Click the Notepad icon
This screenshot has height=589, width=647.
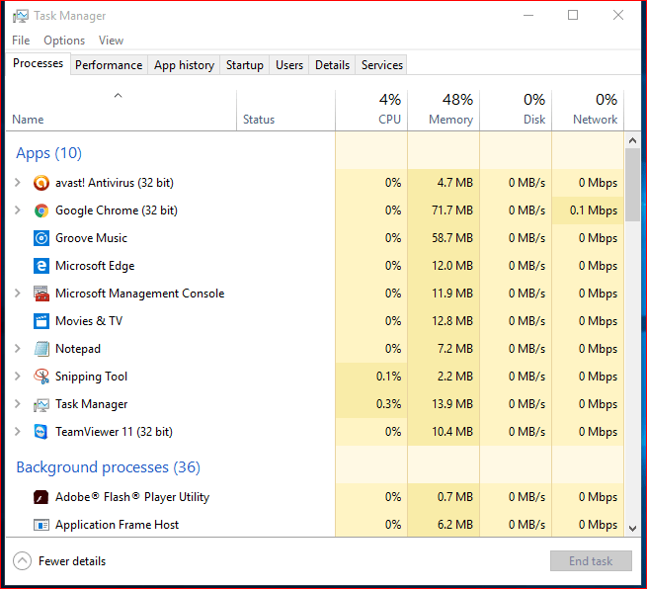(x=41, y=349)
